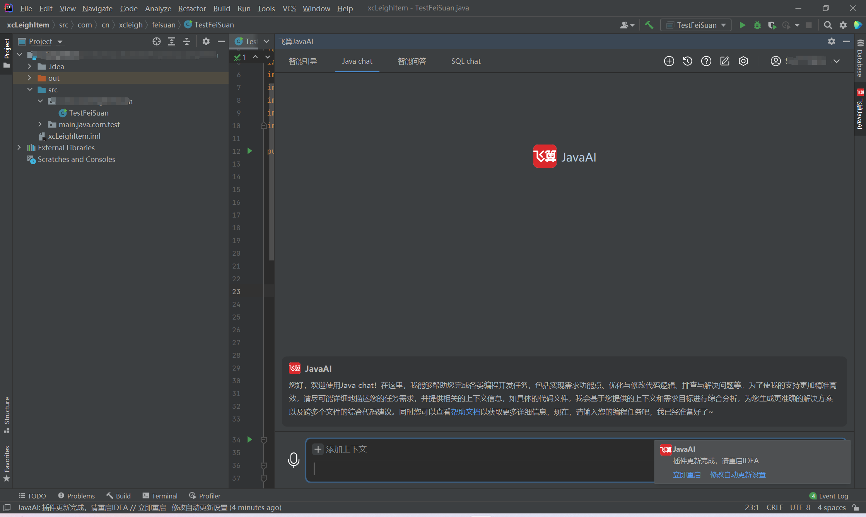Start a new chat with the plus-circle icon
866x517 pixels.
[x=669, y=61]
